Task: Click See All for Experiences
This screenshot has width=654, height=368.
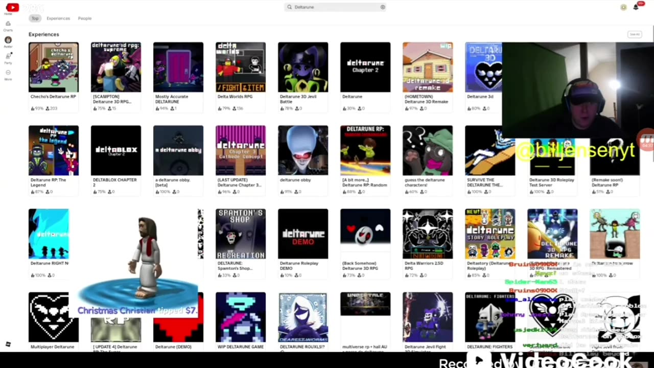Action: [x=635, y=34]
